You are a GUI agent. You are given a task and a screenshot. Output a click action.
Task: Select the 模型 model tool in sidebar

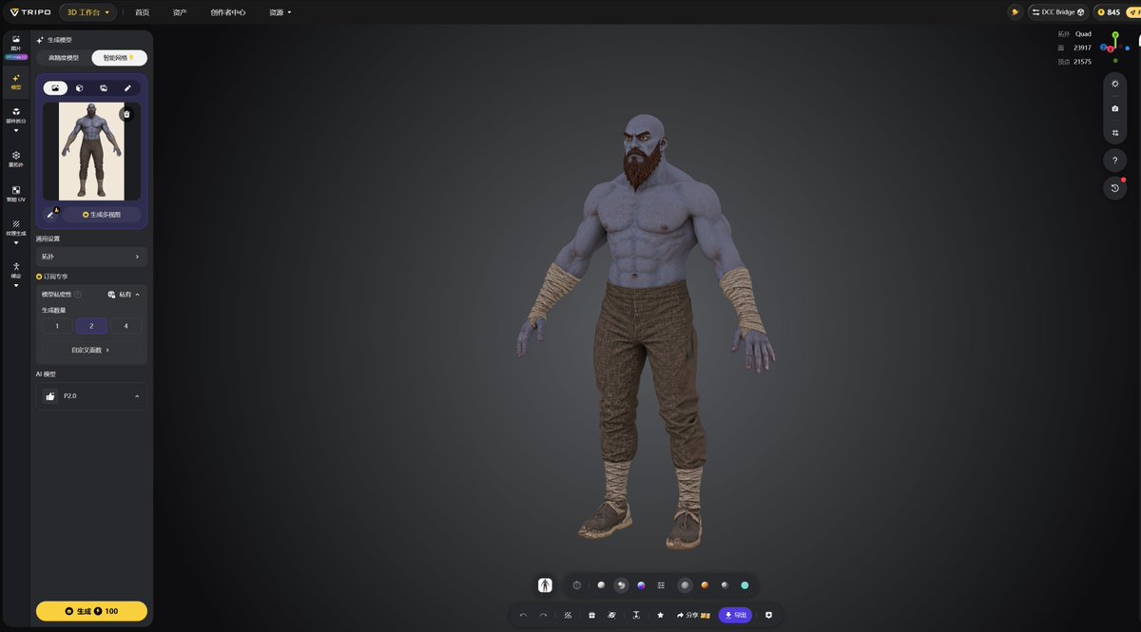coord(16,82)
